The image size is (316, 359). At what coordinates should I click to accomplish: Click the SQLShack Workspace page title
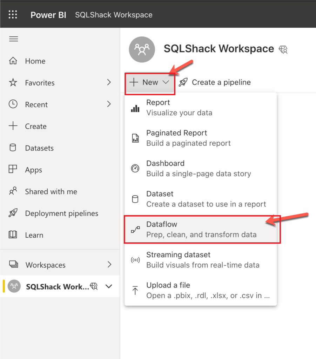219,49
